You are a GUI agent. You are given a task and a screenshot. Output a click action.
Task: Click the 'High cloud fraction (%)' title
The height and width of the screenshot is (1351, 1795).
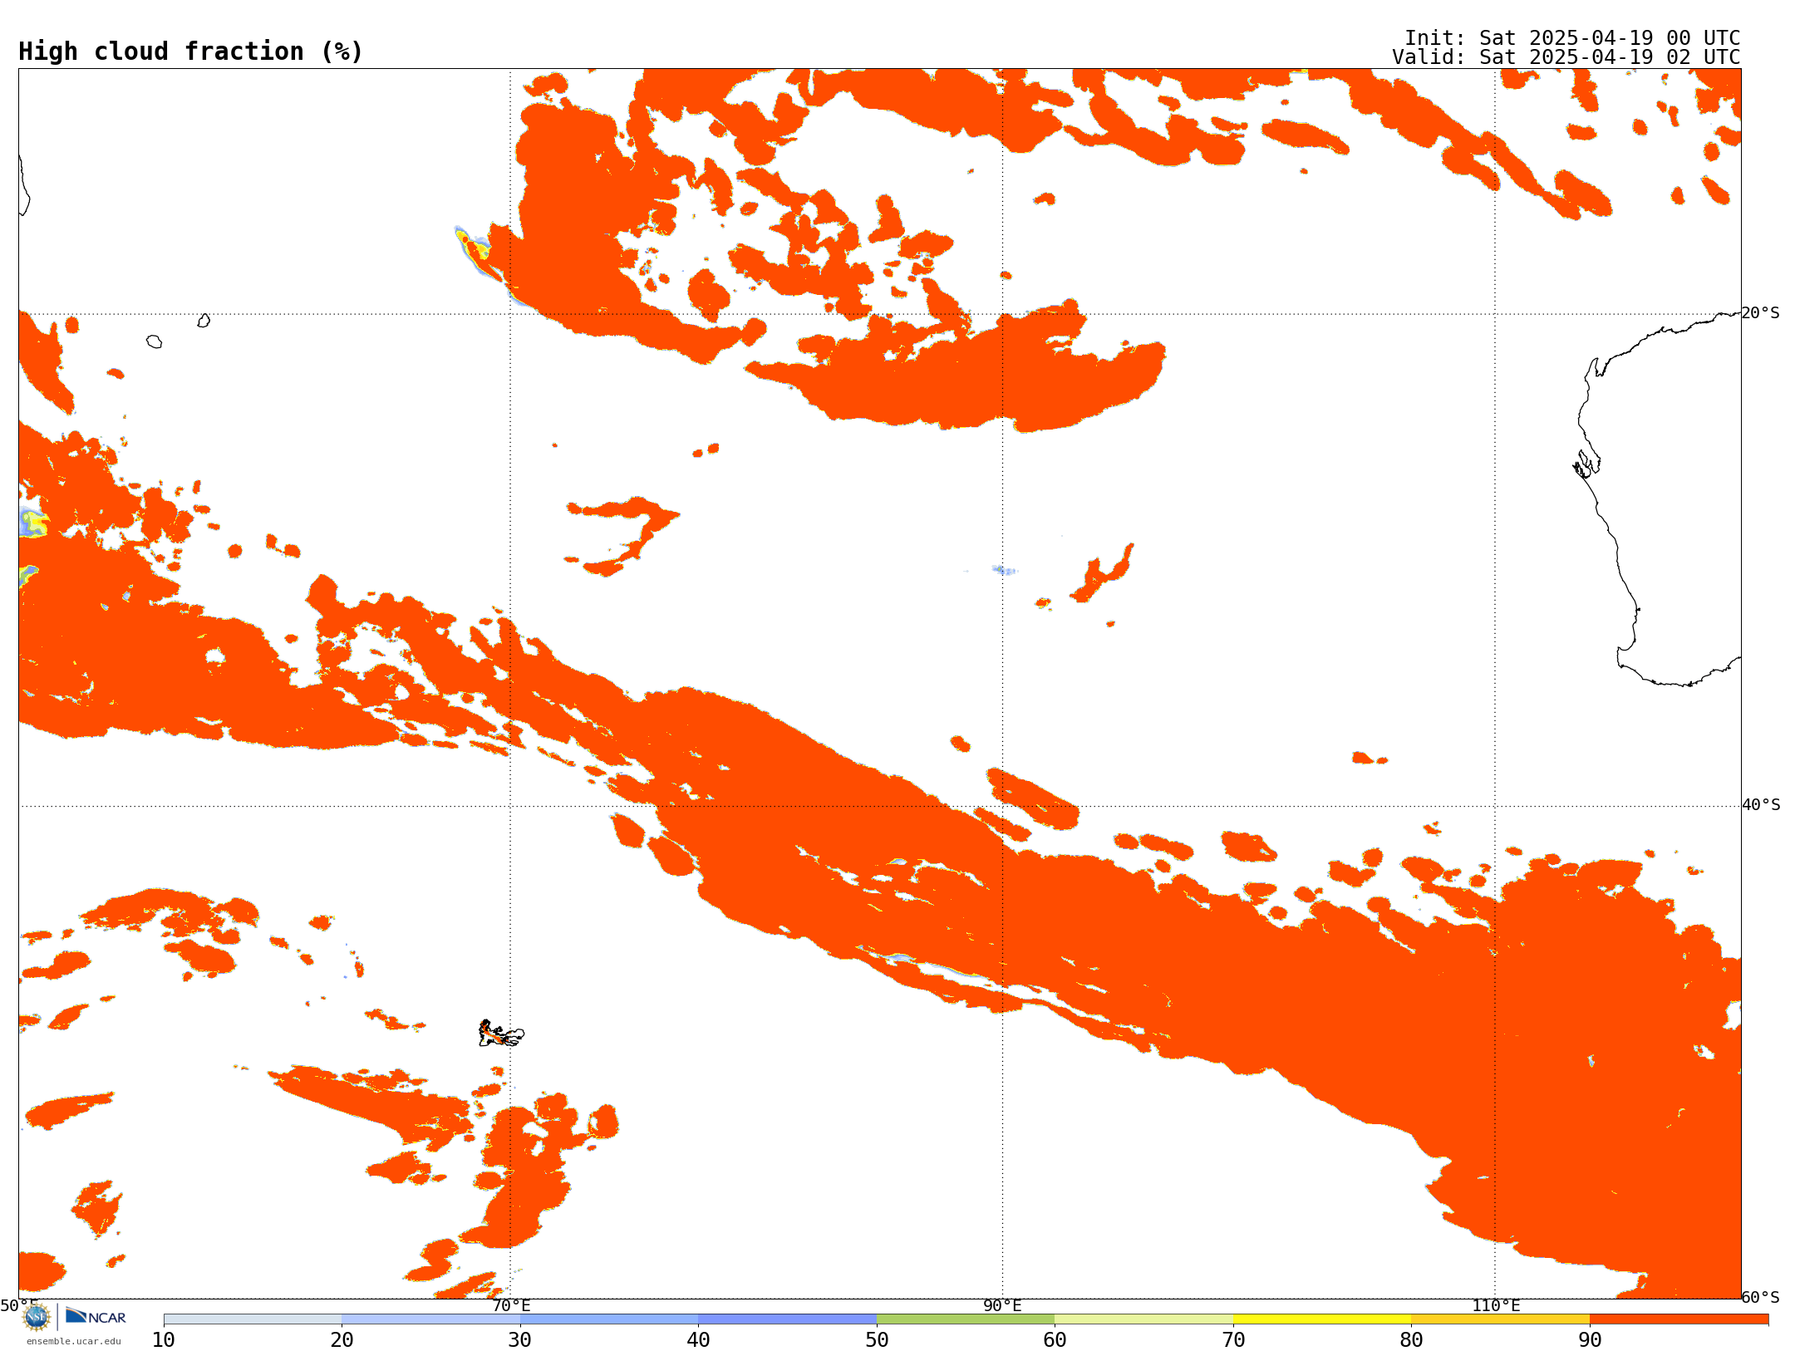(191, 52)
